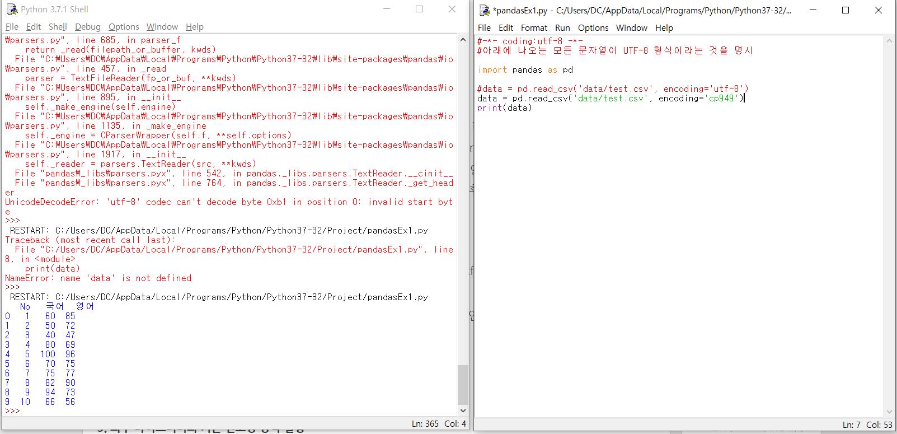Image resolution: width=897 pixels, height=434 pixels.
Task: Open the Edit menu in Python Shell
Action: [34, 27]
